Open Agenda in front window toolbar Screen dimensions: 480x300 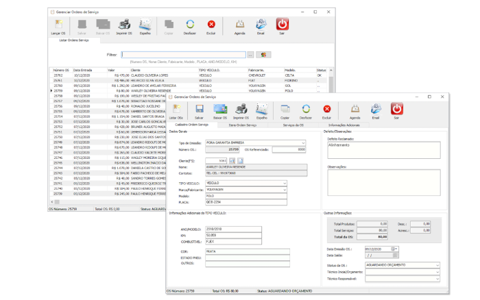pos(355,112)
